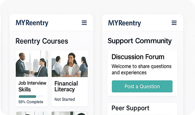Open partially visible course thumbnail below Financial Literacy
Screen dimensions: 195x115
(70, 113)
